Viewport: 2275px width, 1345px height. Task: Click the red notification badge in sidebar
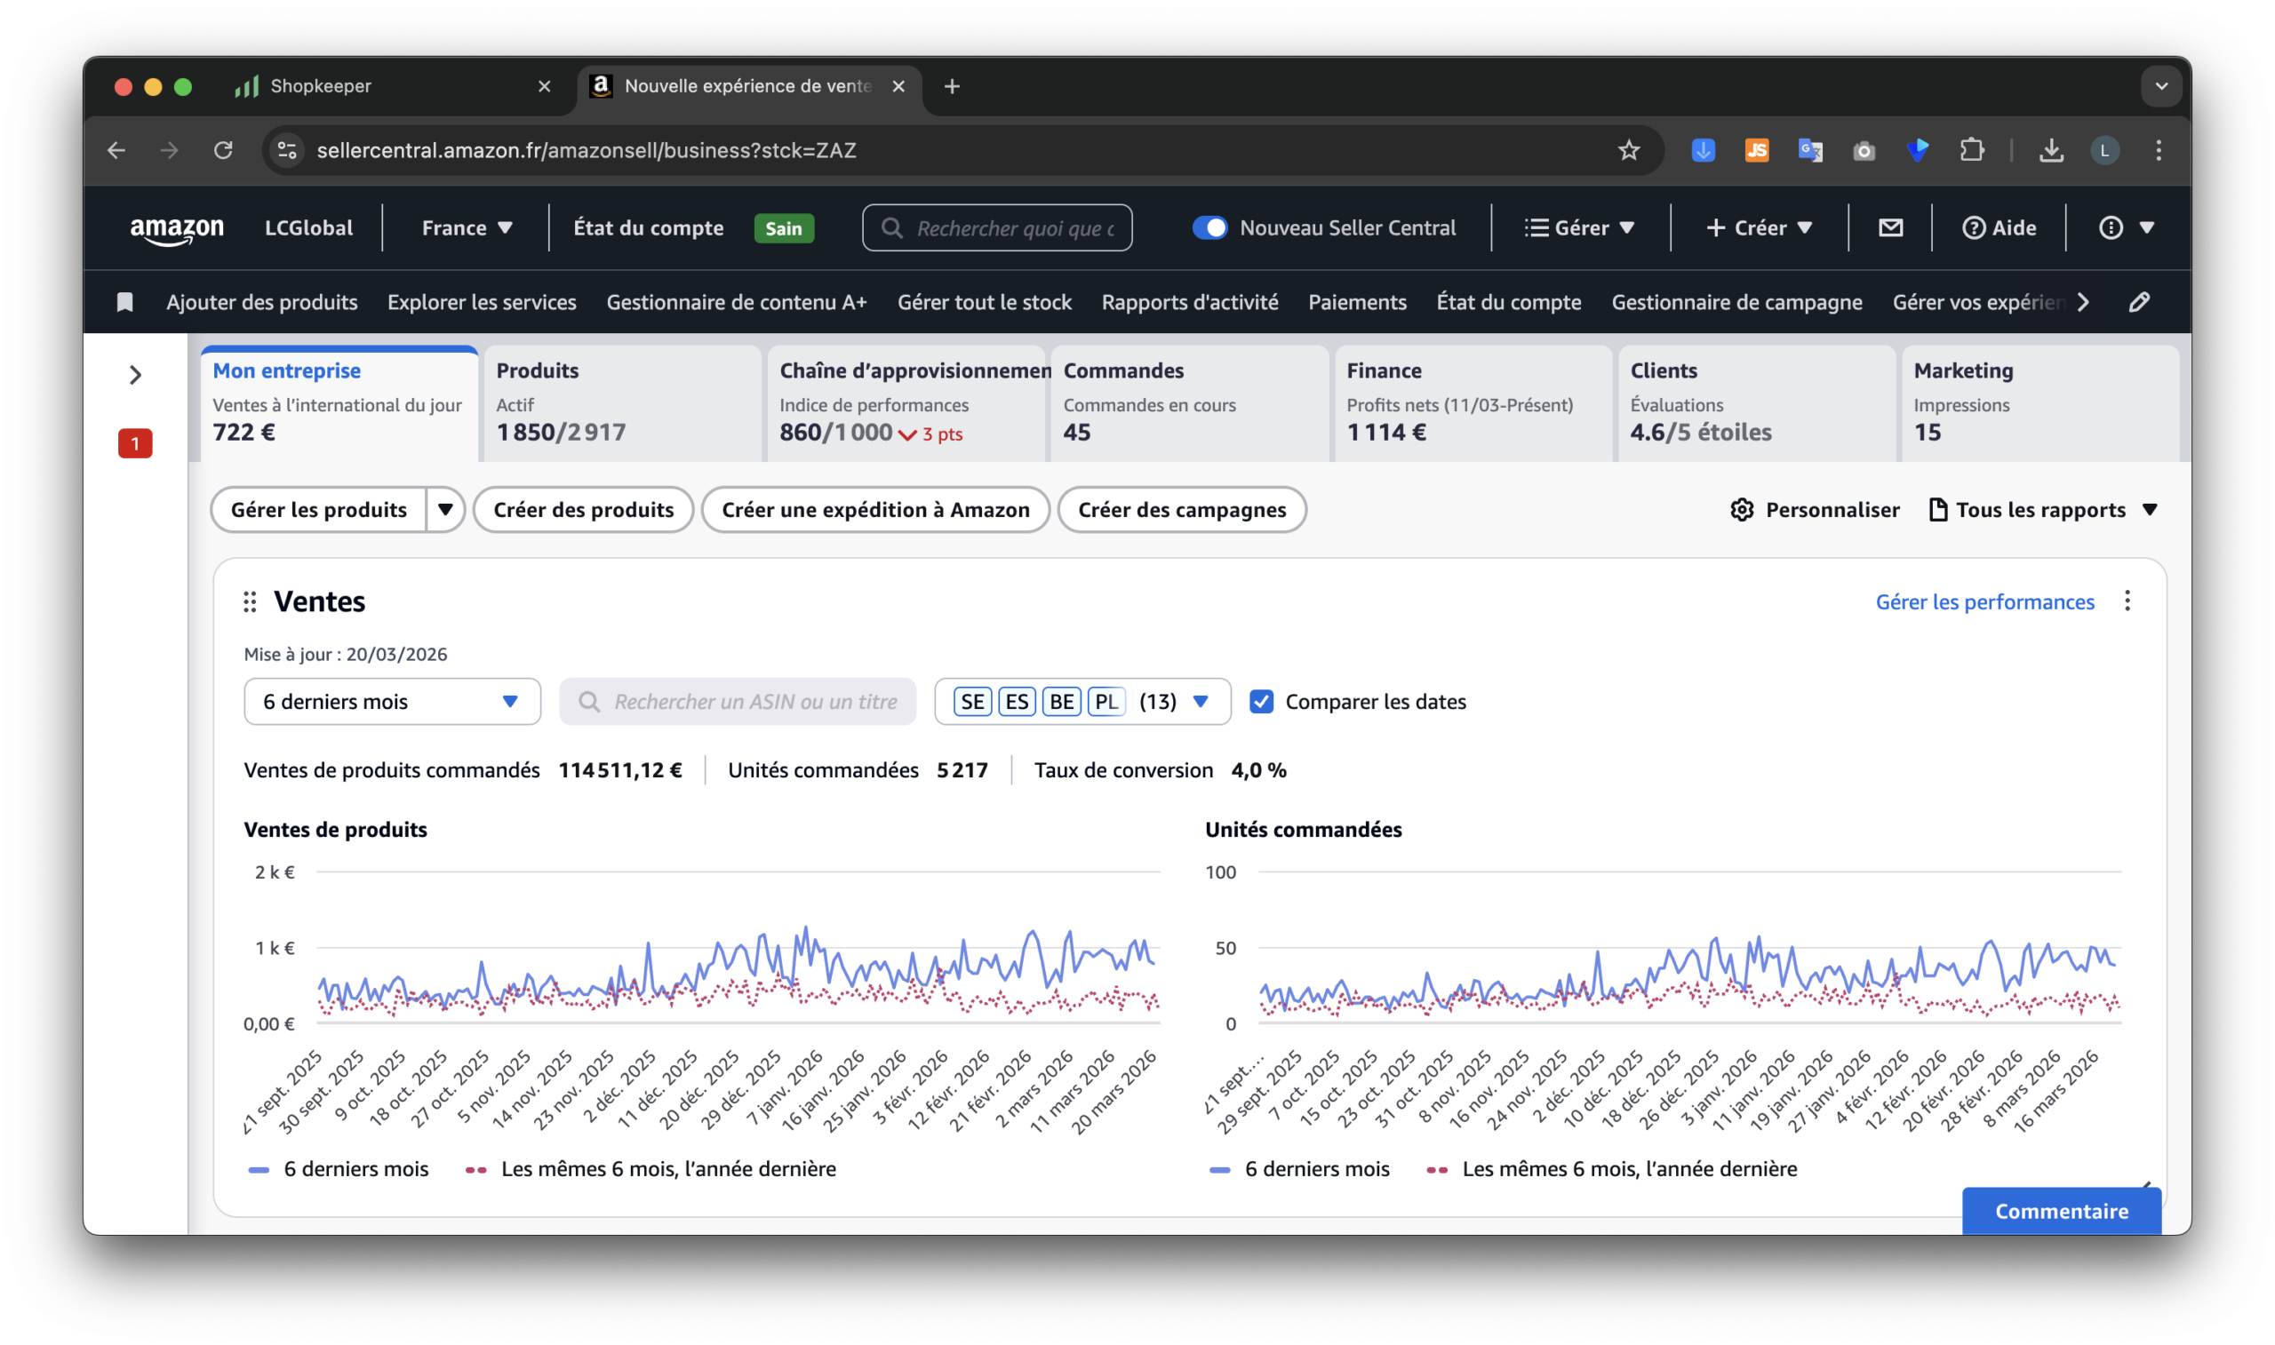[x=135, y=443]
